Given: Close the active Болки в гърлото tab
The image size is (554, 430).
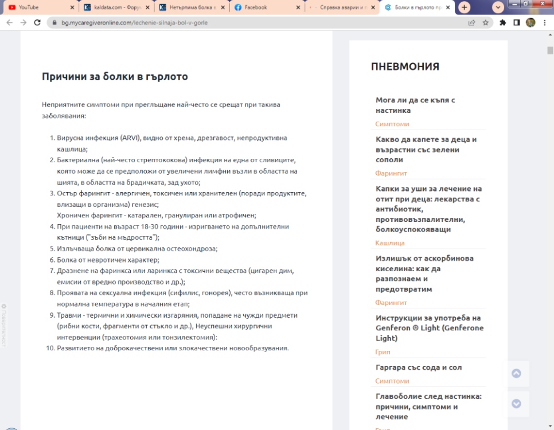Looking at the screenshot, I should click(448, 7).
